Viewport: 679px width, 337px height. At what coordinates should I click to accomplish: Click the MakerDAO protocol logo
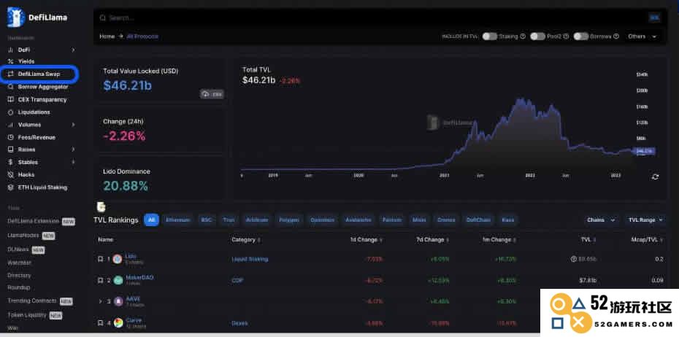[118, 280]
